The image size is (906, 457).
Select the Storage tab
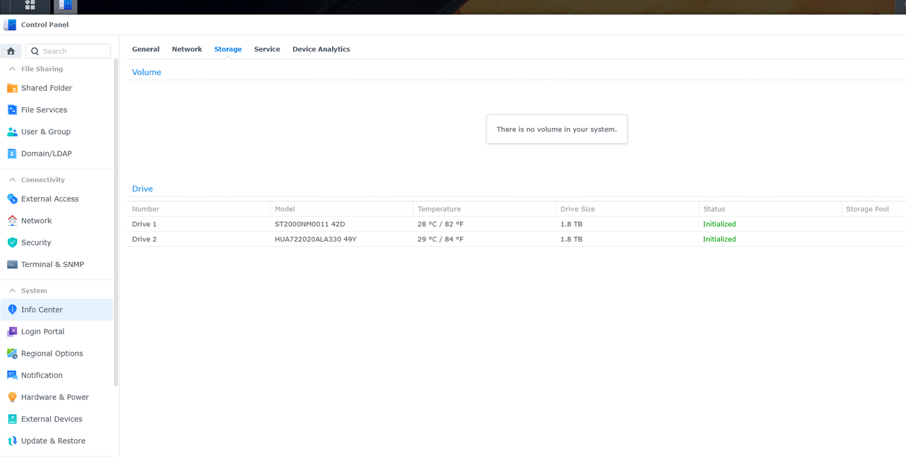point(228,49)
